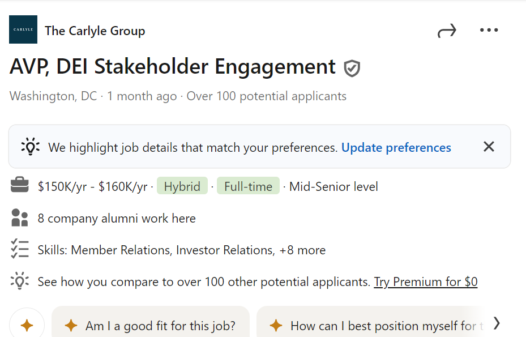
Task: Click the Update preferences link
Action: pos(396,148)
